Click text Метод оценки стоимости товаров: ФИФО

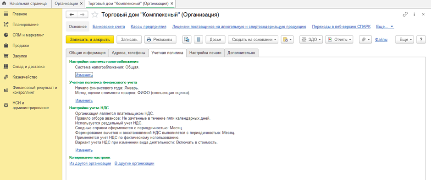coord(133,93)
